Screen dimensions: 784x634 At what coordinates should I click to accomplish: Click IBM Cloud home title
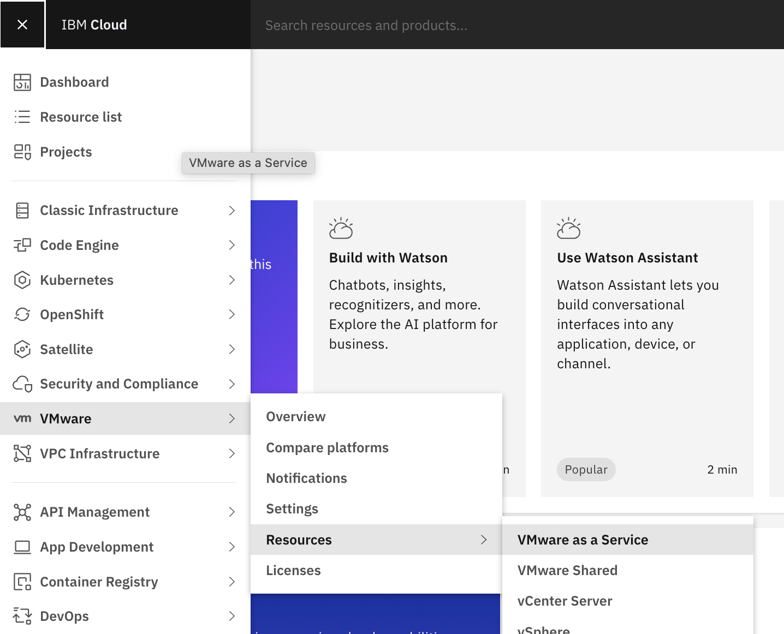(x=94, y=25)
